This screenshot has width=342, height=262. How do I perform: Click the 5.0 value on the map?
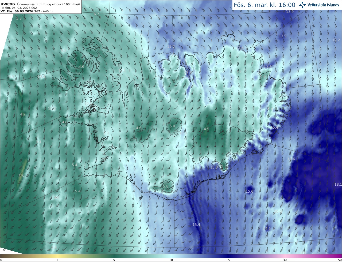172,126
